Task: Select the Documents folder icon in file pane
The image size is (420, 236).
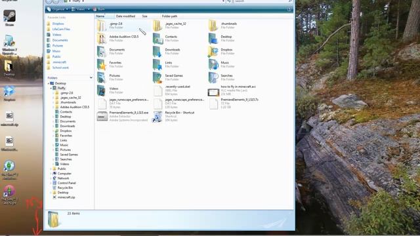Action: 102,51
